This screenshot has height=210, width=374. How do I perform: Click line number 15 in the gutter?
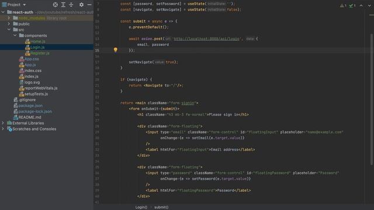point(97,50)
